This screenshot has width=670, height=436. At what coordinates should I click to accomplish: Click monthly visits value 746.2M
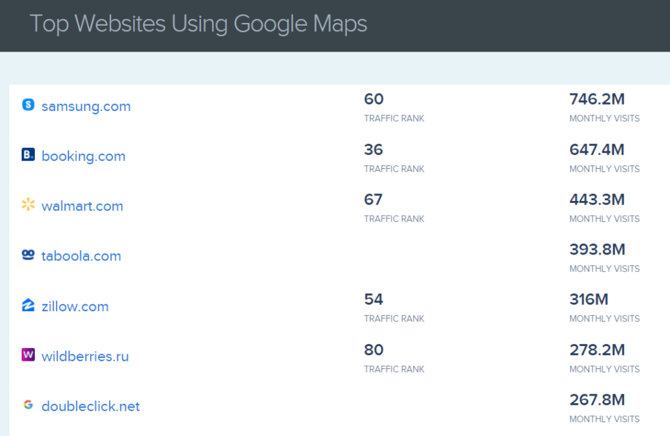(597, 99)
